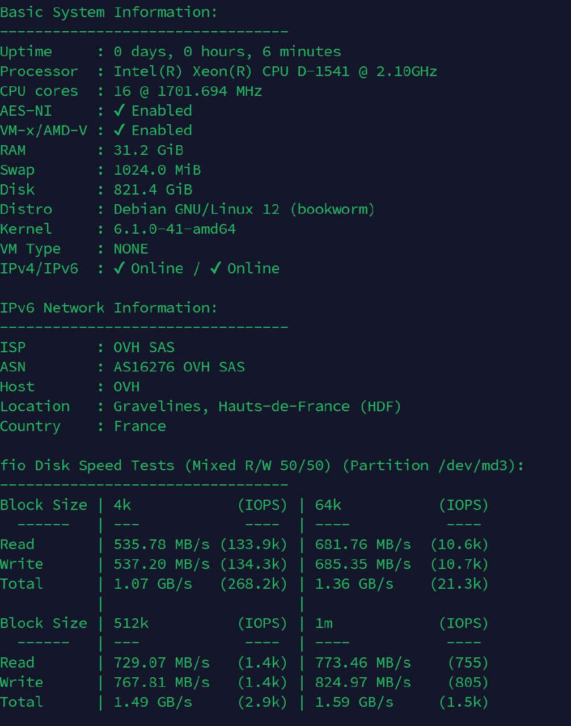The width and height of the screenshot is (571, 726).
Task: Click the AES-NI enabled checkmark
Action: (119, 111)
